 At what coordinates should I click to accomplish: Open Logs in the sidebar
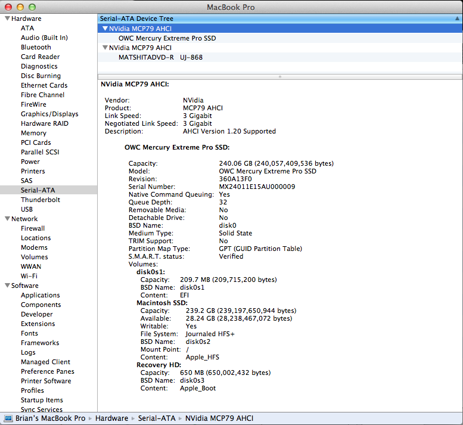[x=28, y=352]
